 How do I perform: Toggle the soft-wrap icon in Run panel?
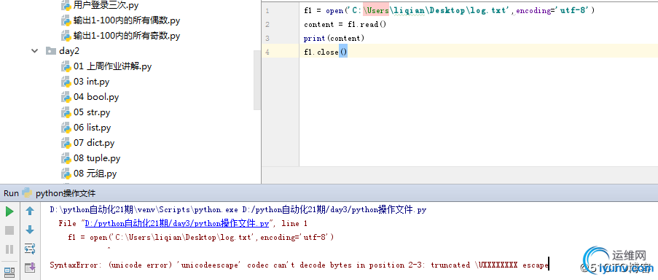(x=30, y=249)
